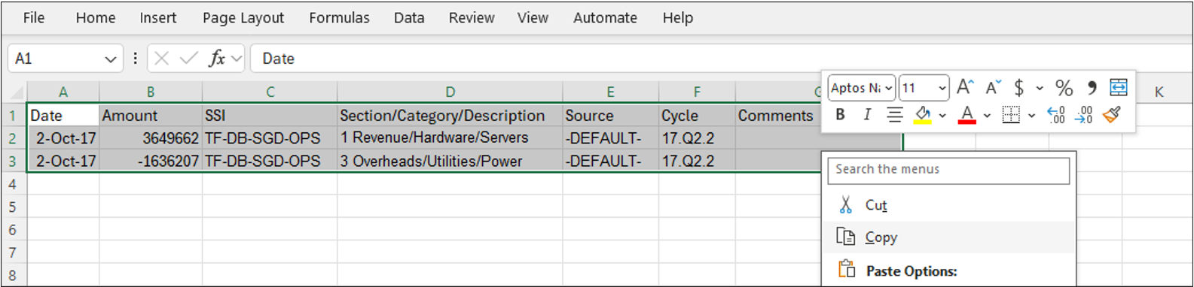Select the Cycle header cell

[x=697, y=116]
